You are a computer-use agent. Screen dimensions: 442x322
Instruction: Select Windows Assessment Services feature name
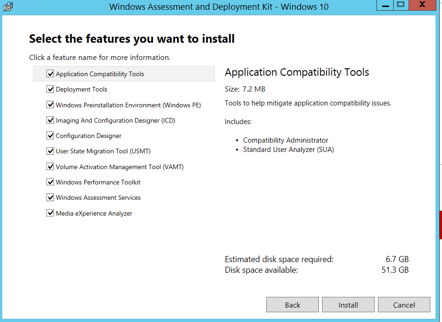(98, 197)
